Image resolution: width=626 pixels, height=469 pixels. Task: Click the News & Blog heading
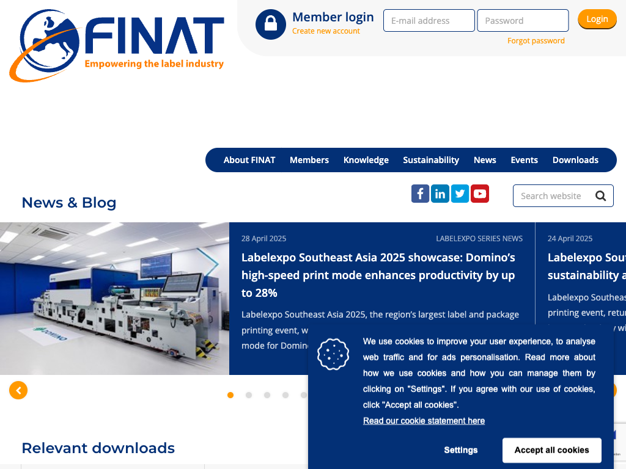point(68,203)
